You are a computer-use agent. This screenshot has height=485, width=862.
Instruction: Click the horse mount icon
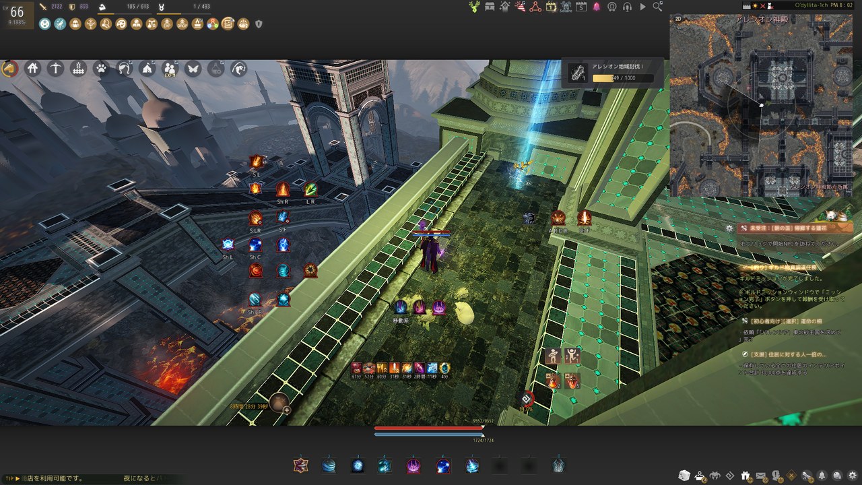10,69
